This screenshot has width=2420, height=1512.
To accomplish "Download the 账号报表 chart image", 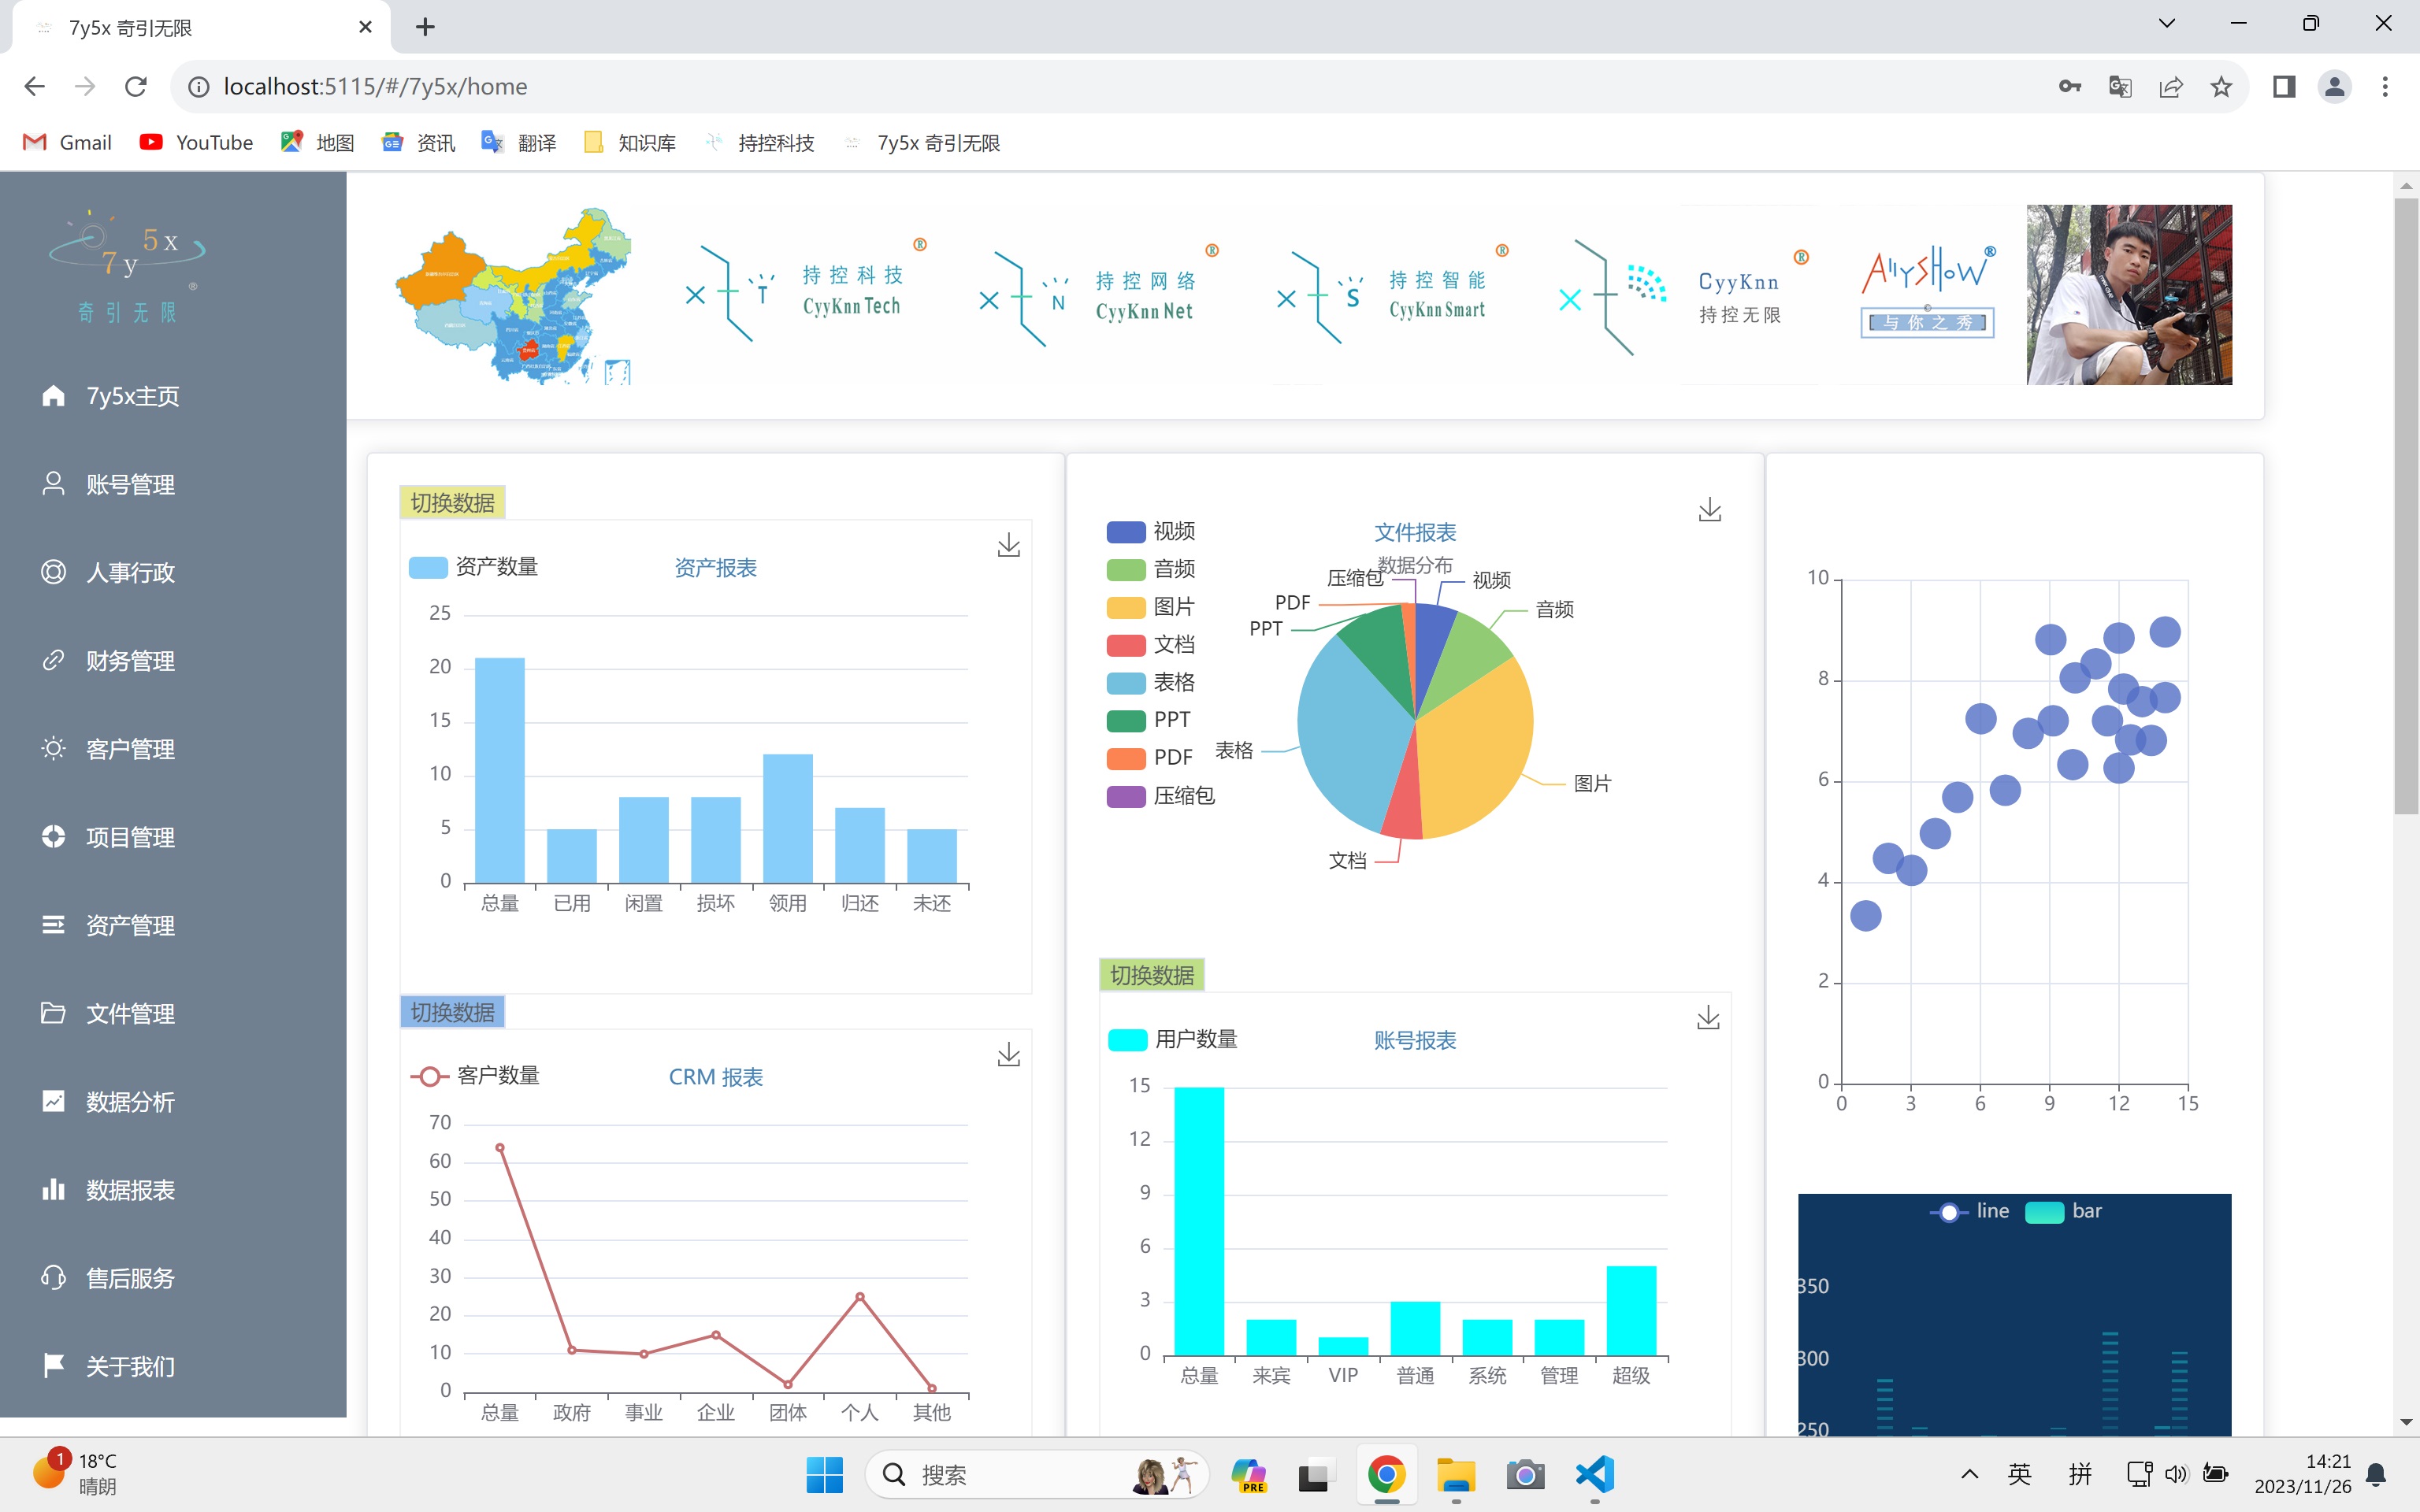I will coord(1708,1018).
